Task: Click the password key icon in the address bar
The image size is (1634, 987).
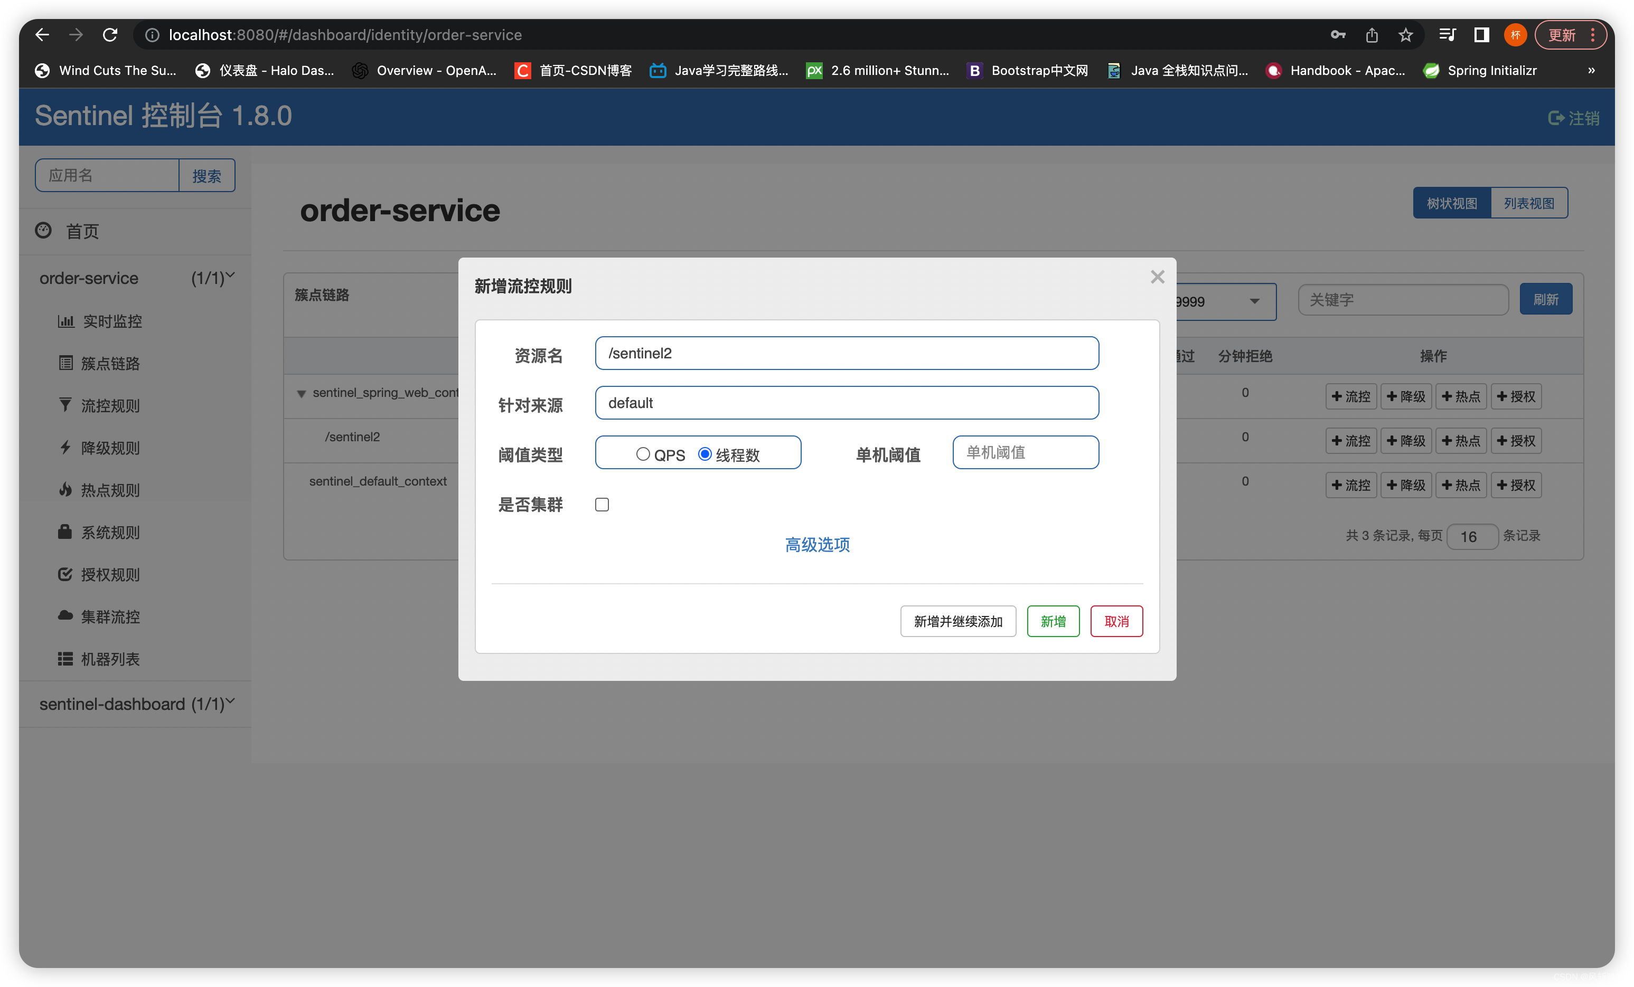Action: point(1338,35)
